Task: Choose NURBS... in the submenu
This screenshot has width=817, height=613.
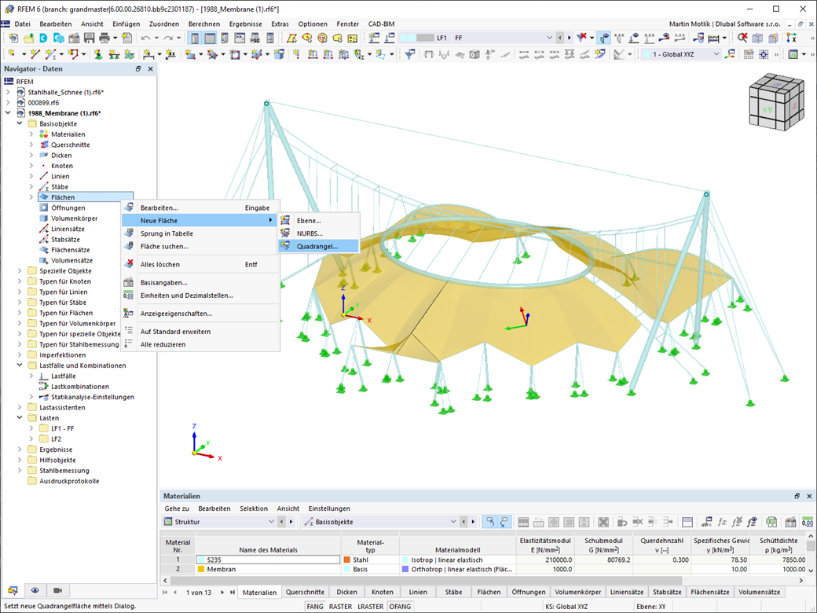Action: pyautogui.click(x=318, y=233)
